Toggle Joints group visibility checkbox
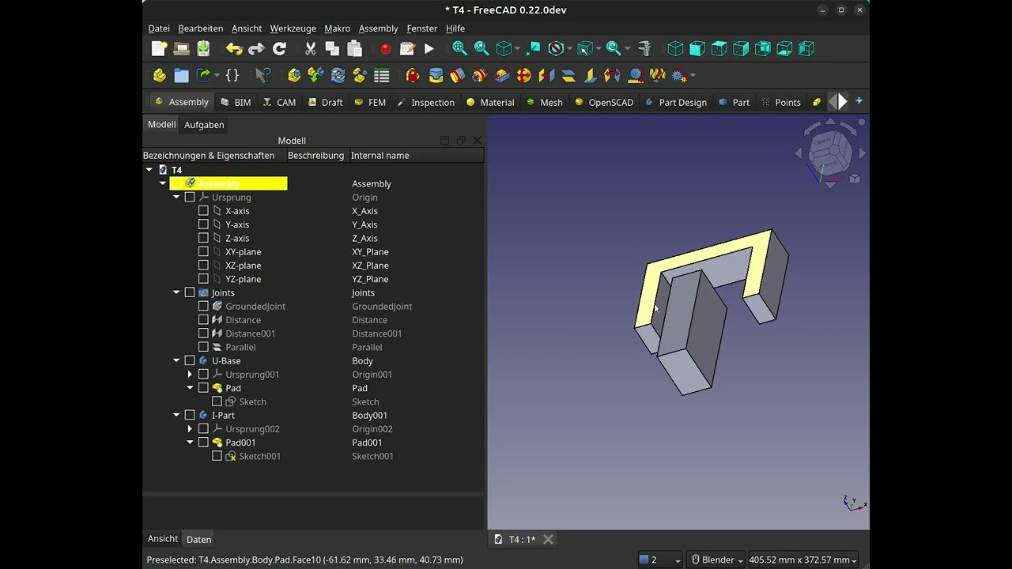This screenshot has width=1012, height=569. tap(190, 292)
